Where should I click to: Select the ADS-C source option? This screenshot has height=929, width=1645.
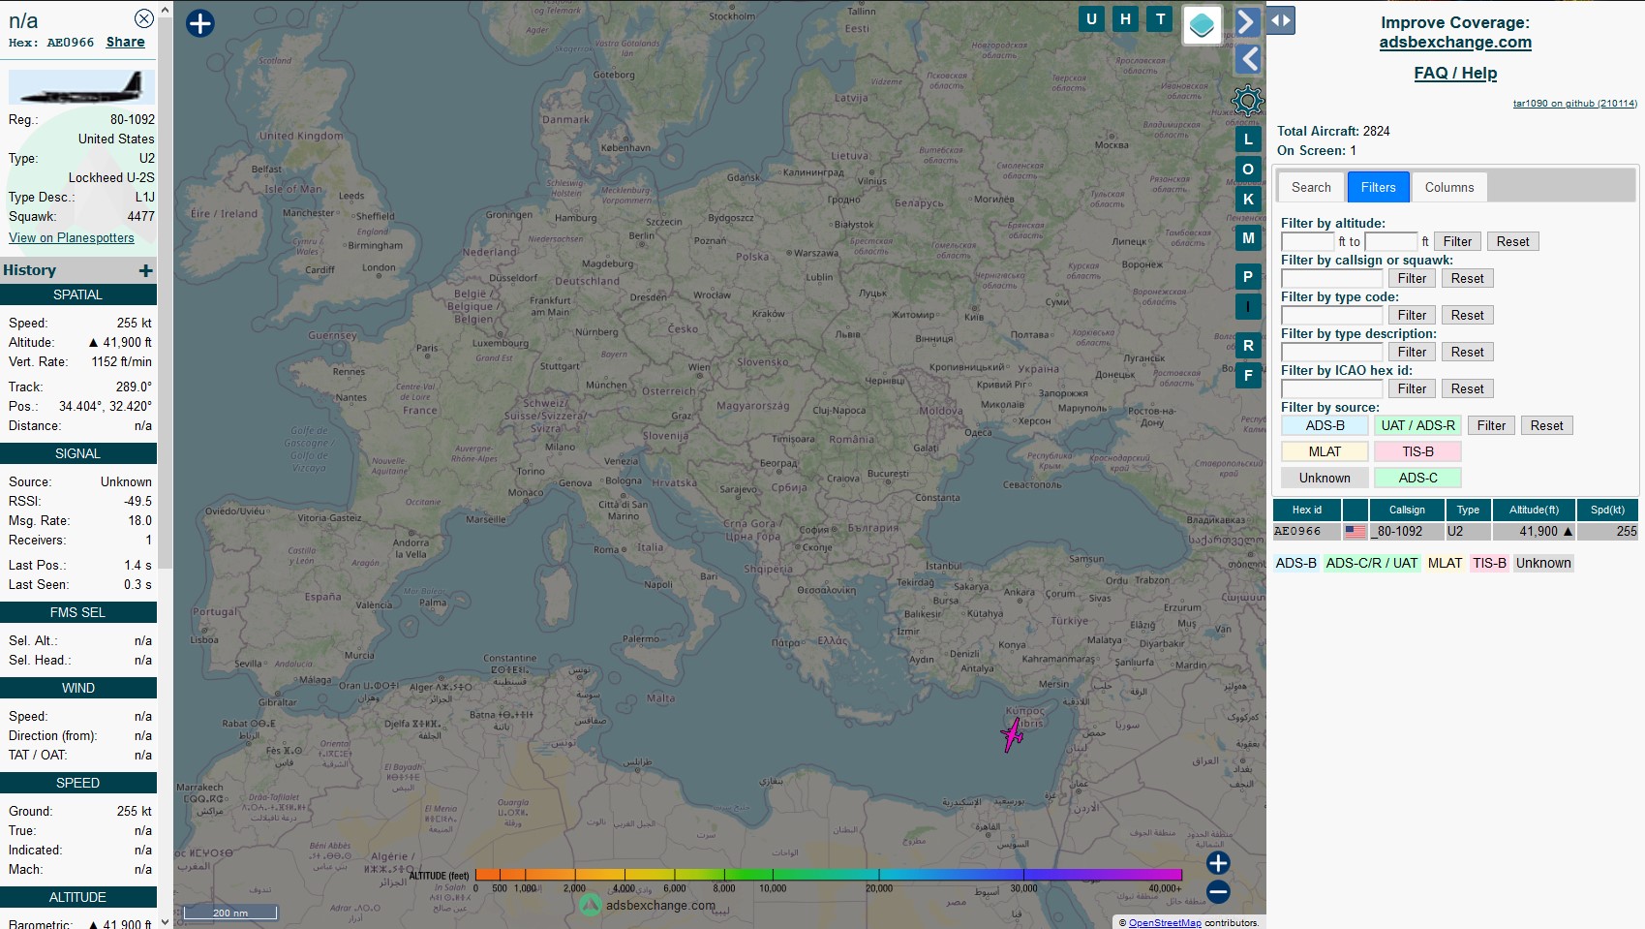tap(1417, 478)
